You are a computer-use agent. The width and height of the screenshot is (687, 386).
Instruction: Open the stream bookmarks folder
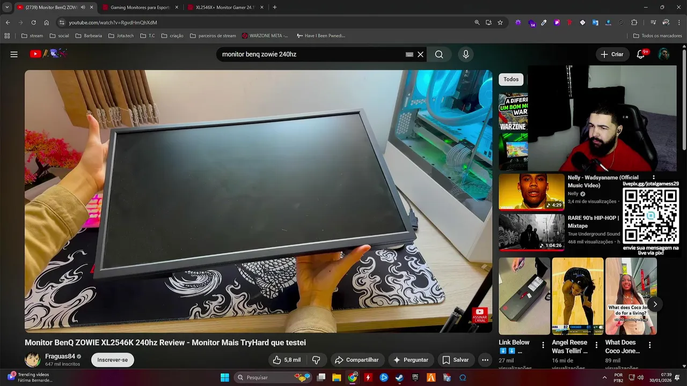[x=32, y=36]
